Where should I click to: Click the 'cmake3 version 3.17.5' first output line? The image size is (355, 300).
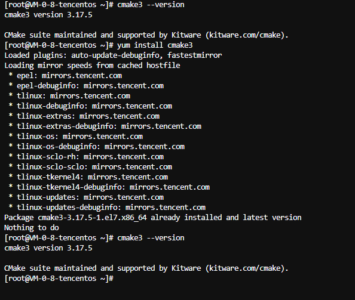pos(48,15)
